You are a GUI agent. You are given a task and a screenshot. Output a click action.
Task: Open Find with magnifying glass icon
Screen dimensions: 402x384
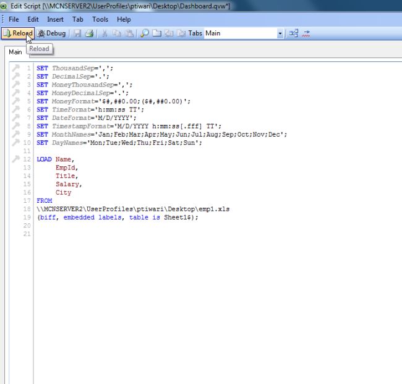(x=145, y=33)
